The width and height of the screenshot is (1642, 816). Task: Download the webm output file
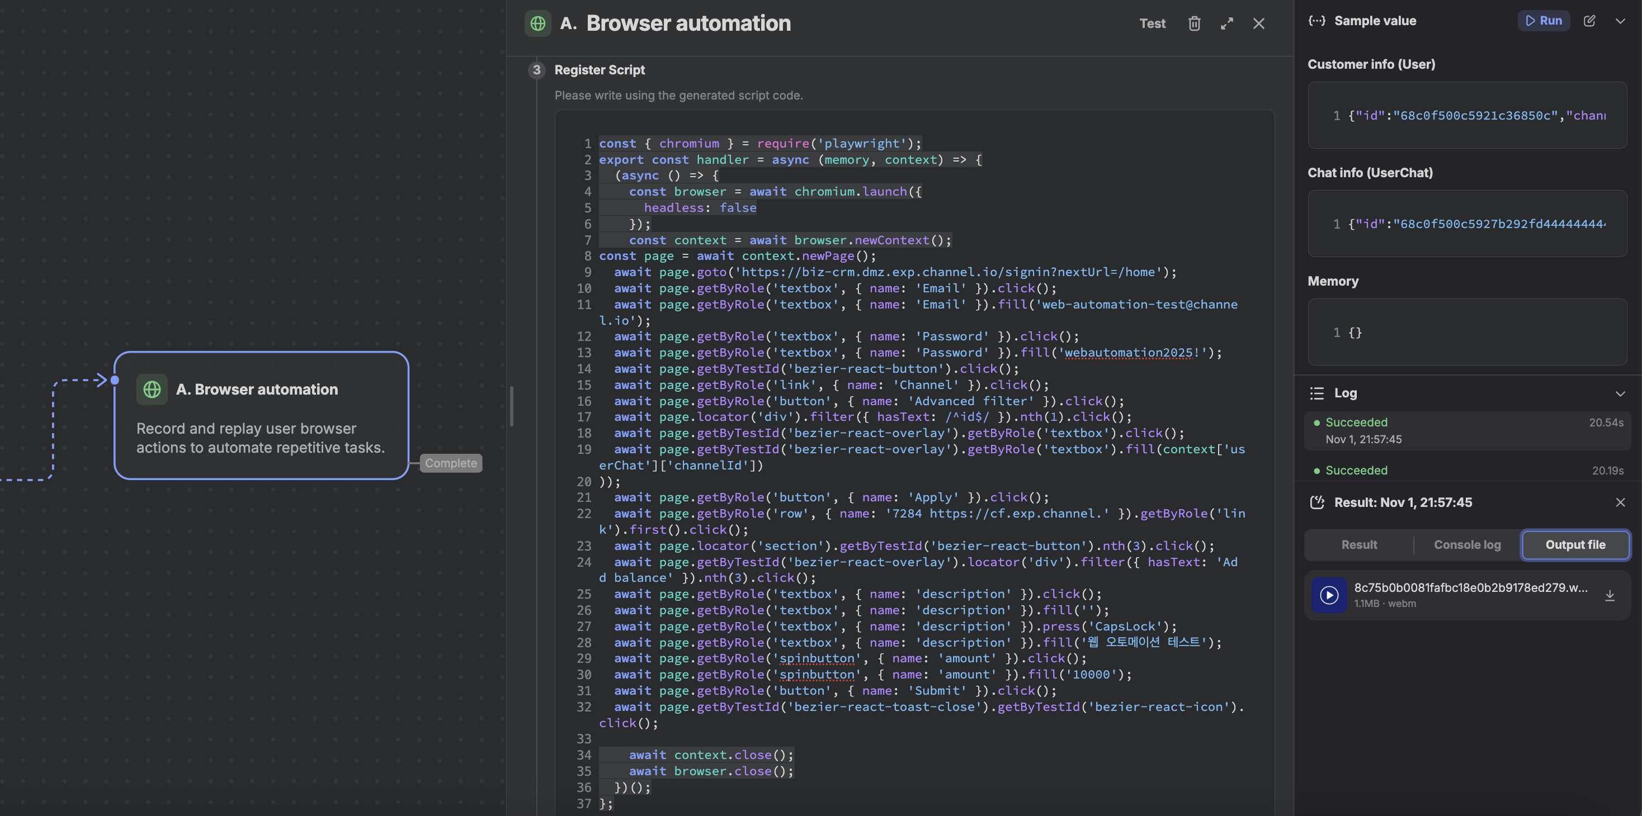[x=1610, y=595]
